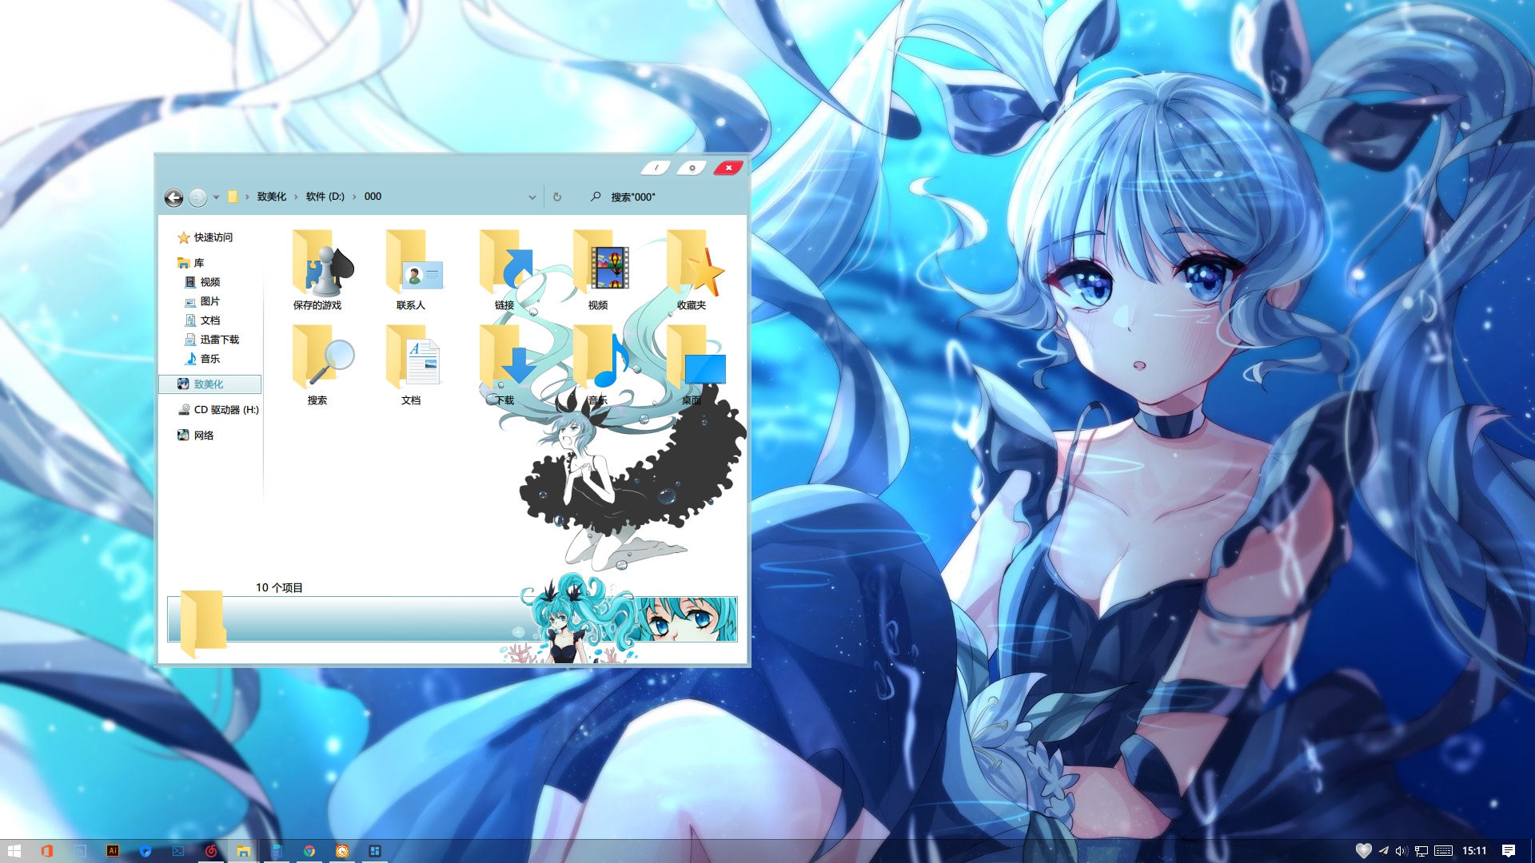Viewport: 1535px width, 863px height.
Task: Expand the address bar history dropdown
Action: tap(532, 197)
